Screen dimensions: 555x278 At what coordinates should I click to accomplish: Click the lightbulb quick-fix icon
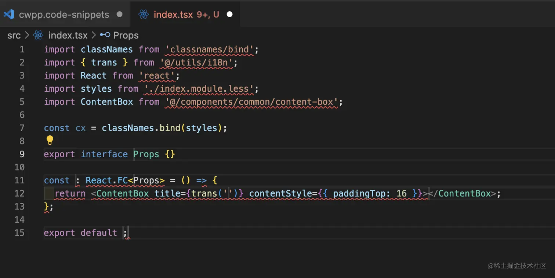[50, 140]
